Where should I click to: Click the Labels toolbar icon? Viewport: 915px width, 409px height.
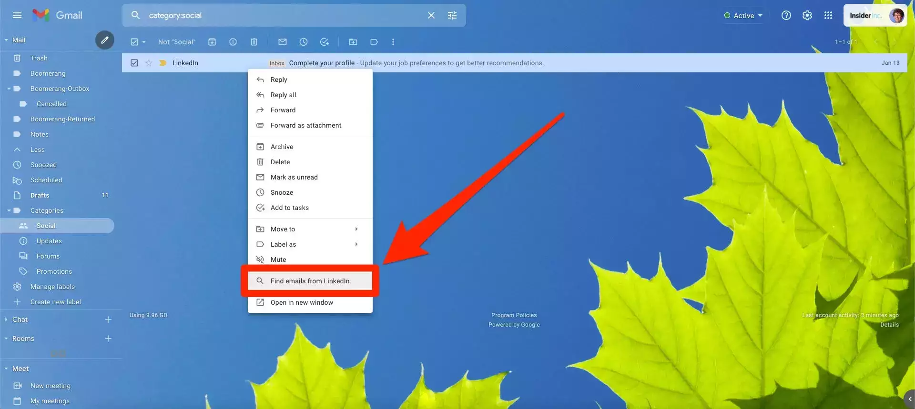[x=374, y=42]
